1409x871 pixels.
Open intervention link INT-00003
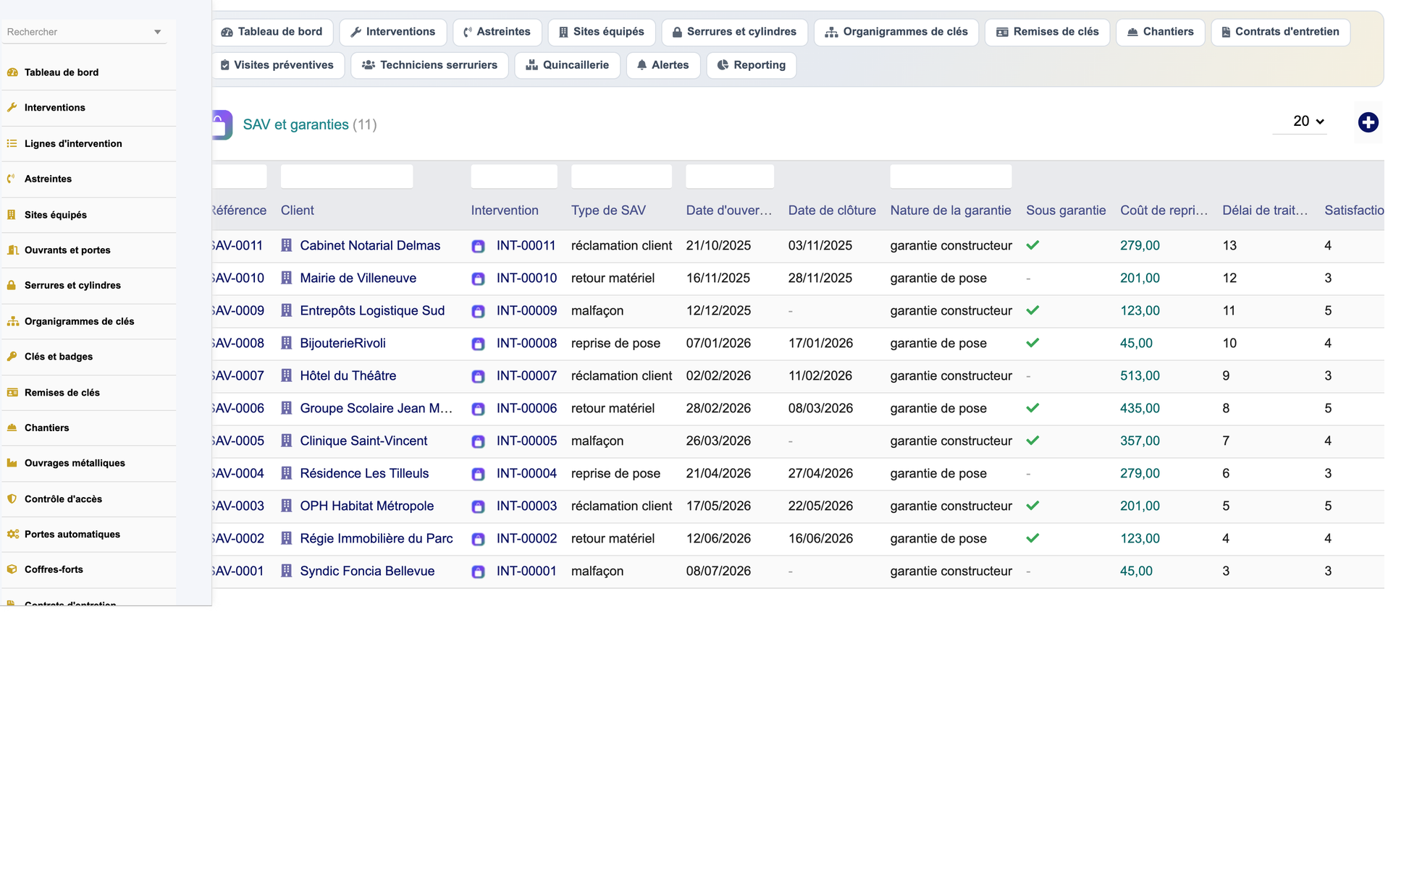pos(526,506)
